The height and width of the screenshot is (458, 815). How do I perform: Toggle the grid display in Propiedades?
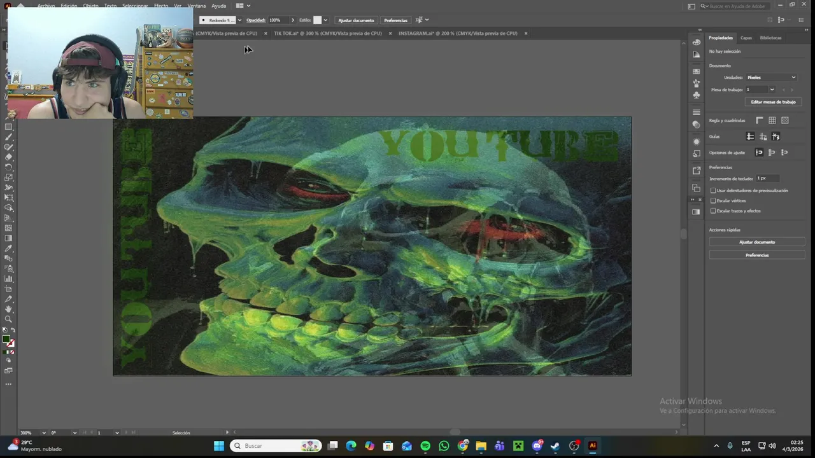772,120
